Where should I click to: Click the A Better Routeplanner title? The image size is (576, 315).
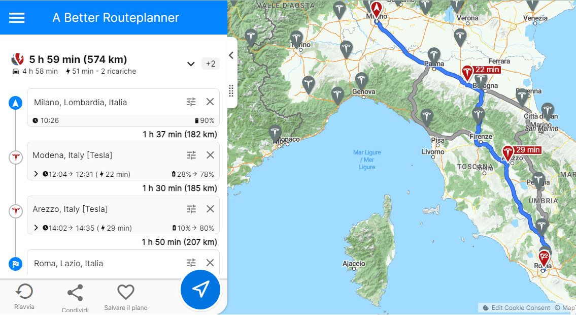116,18
